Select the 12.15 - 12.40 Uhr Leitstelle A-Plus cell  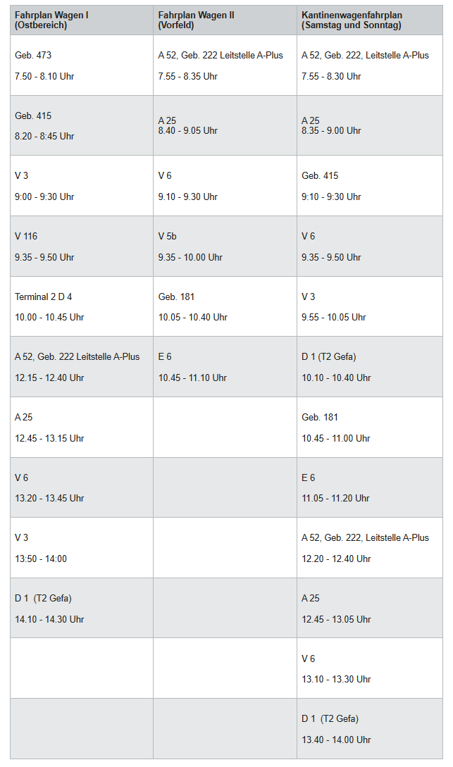click(x=82, y=367)
